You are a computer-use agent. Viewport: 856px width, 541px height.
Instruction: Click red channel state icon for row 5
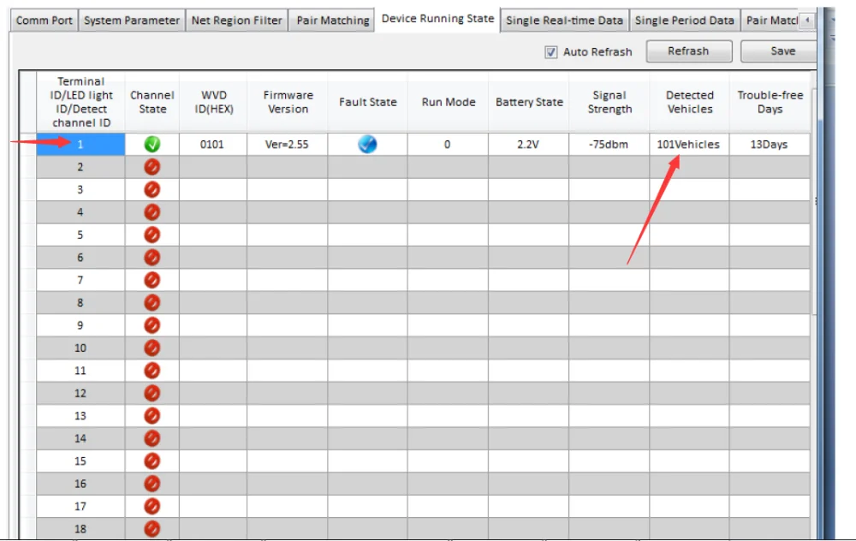click(x=152, y=235)
